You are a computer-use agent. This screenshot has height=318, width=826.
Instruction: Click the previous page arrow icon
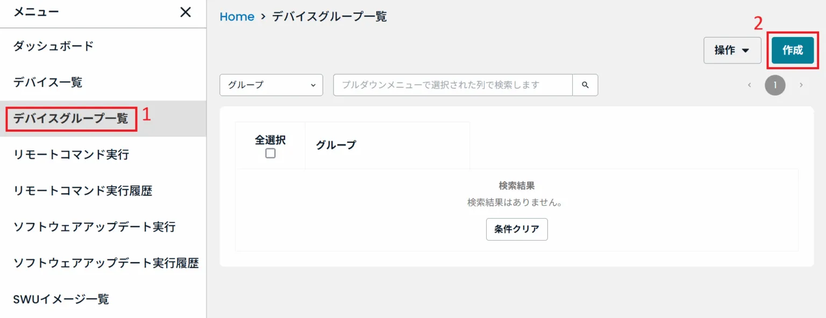(x=750, y=85)
